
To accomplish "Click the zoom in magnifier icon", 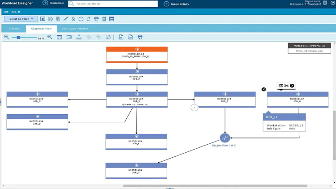I will pyautogui.click(x=50, y=37).
